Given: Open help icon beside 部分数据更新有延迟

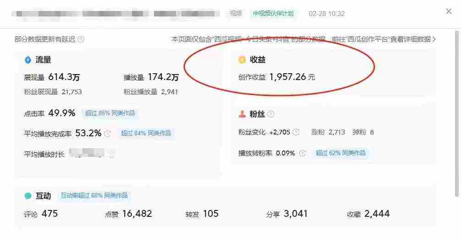Looking at the screenshot, I should [x=81, y=39].
